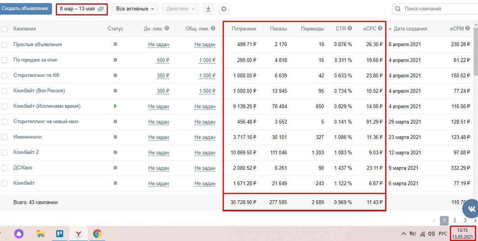Open Chrome from the taskbar
The image size is (478, 241).
97,234
